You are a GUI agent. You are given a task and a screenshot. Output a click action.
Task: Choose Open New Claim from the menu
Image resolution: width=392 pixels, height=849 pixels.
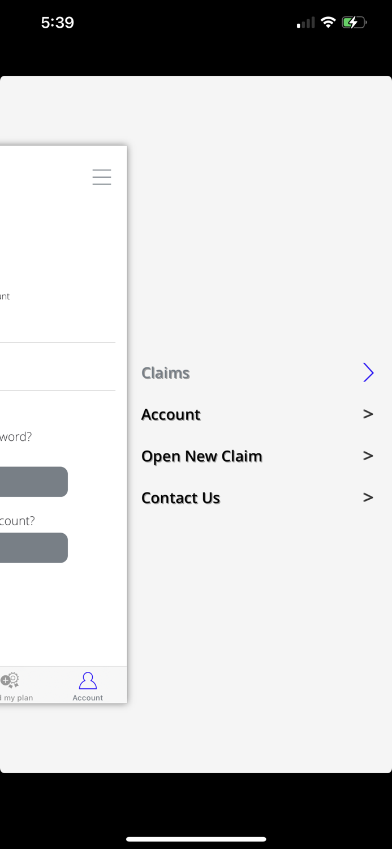pyautogui.click(x=202, y=456)
